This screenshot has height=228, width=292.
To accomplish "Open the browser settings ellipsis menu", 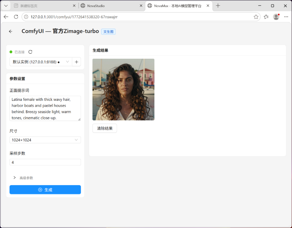I will tap(286, 17).
